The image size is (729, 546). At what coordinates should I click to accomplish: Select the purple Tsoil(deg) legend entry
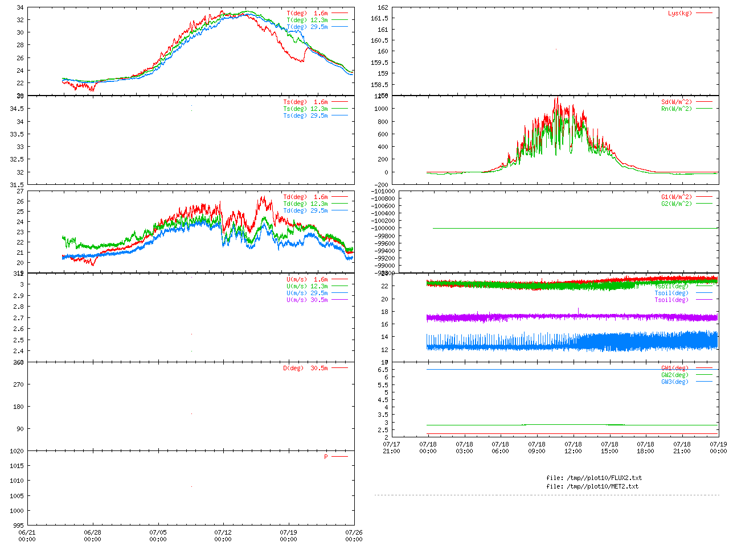[x=671, y=300]
